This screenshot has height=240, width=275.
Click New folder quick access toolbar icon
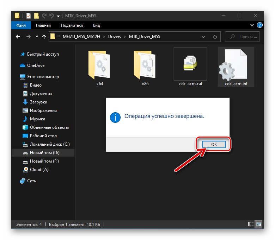[x=36, y=16]
